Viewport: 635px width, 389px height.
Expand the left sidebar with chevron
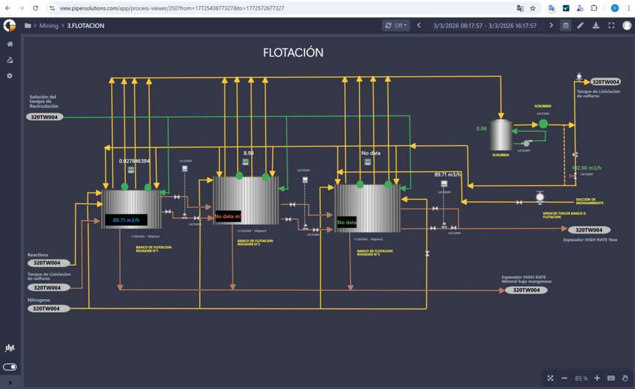coord(10,383)
